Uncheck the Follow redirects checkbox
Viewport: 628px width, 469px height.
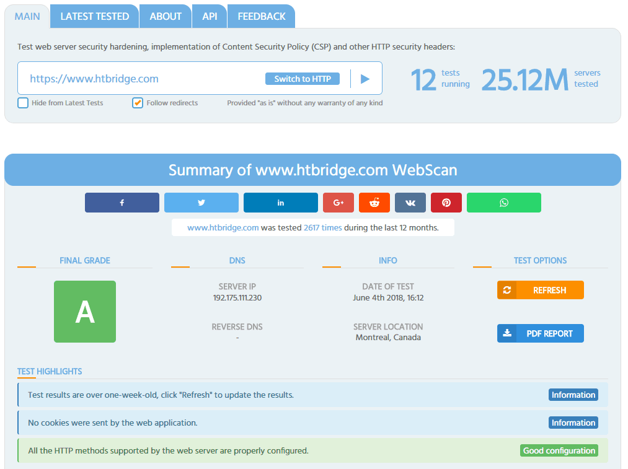(138, 103)
